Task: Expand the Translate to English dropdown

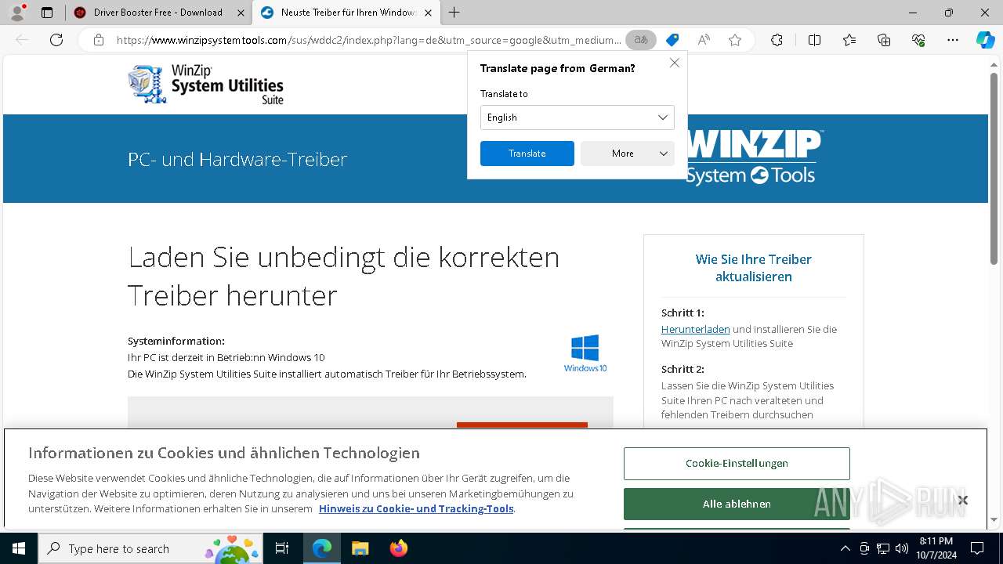Action: coord(578,117)
